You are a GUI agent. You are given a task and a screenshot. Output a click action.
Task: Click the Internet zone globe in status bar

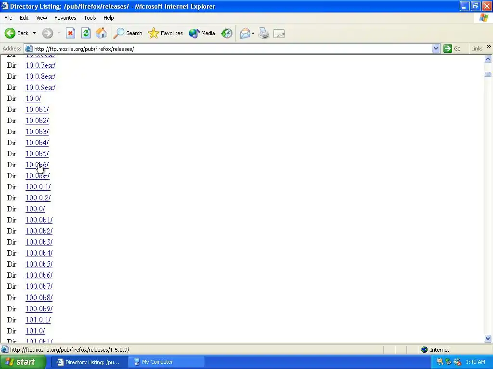click(x=424, y=350)
